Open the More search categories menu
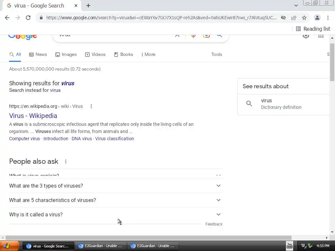The height and width of the screenshot is (251, 335). pos(148,55)
